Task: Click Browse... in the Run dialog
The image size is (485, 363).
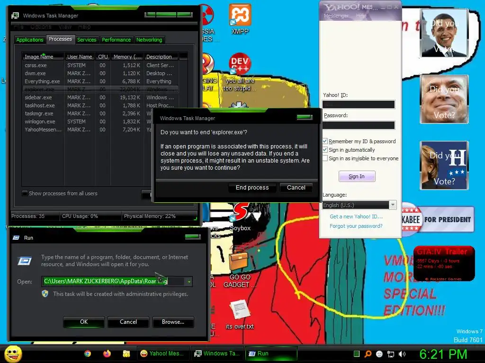Action: tap(173, 322)
